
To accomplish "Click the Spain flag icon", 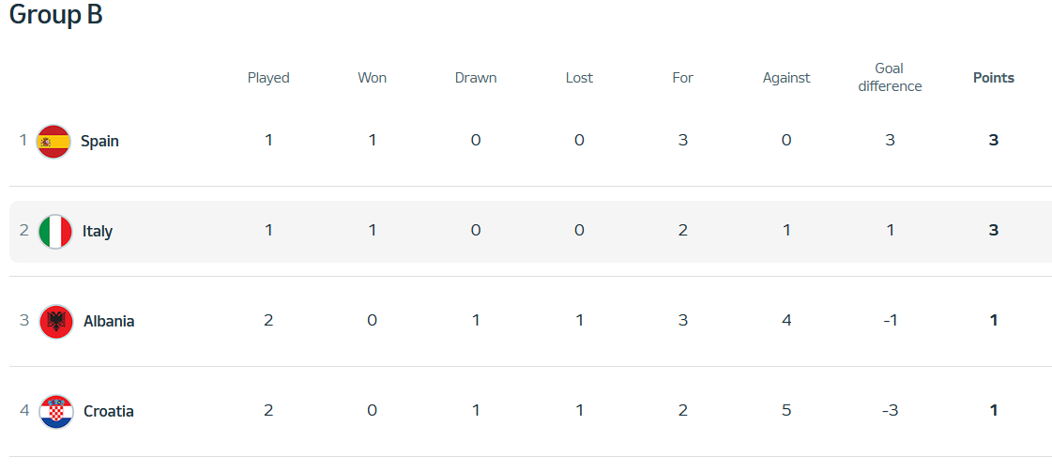I will point(53,141).
